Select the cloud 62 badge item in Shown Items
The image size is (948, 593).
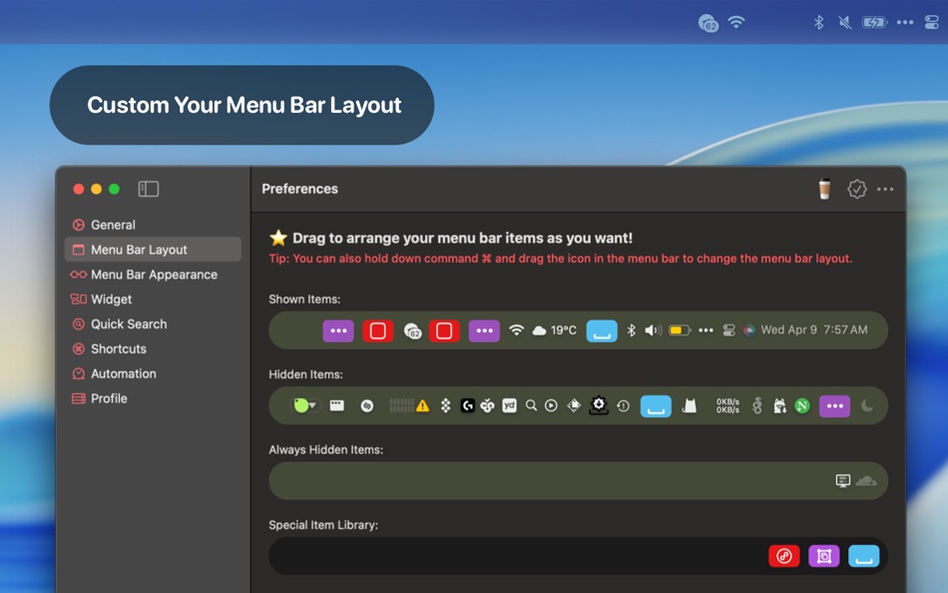pos(412,331)
